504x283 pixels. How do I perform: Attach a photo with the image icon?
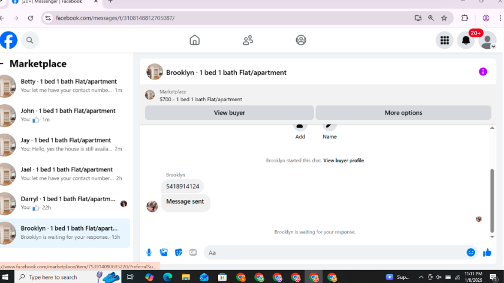[x=164, y=252]
